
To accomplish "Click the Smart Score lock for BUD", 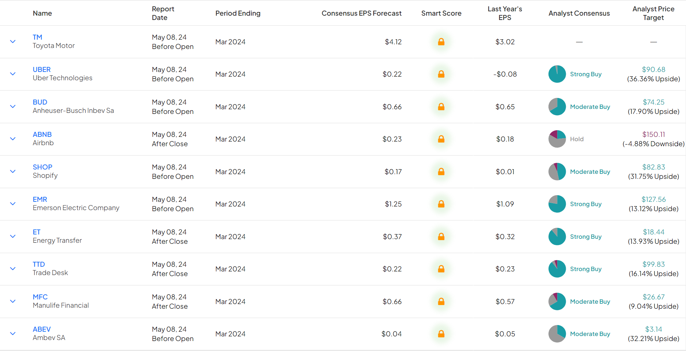I will 441,107.
